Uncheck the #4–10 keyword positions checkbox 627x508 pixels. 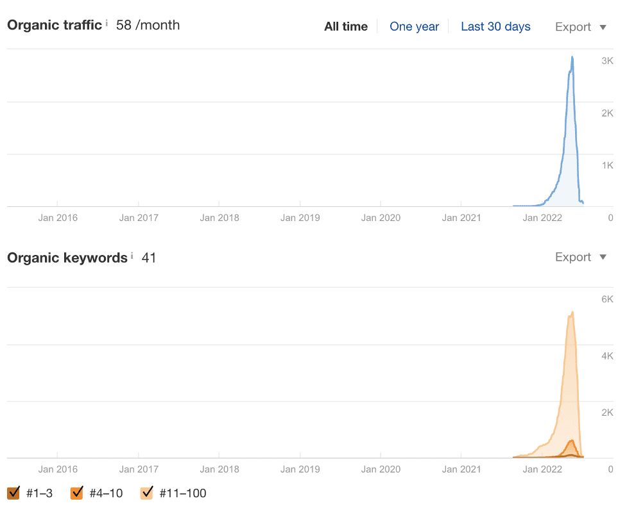77,493
